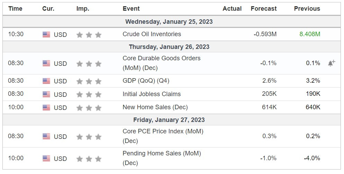The height and width of the screenshot is (174, 344).
Task: Open Core PCE Price Index (MoM) event
Action: [163, 136]
